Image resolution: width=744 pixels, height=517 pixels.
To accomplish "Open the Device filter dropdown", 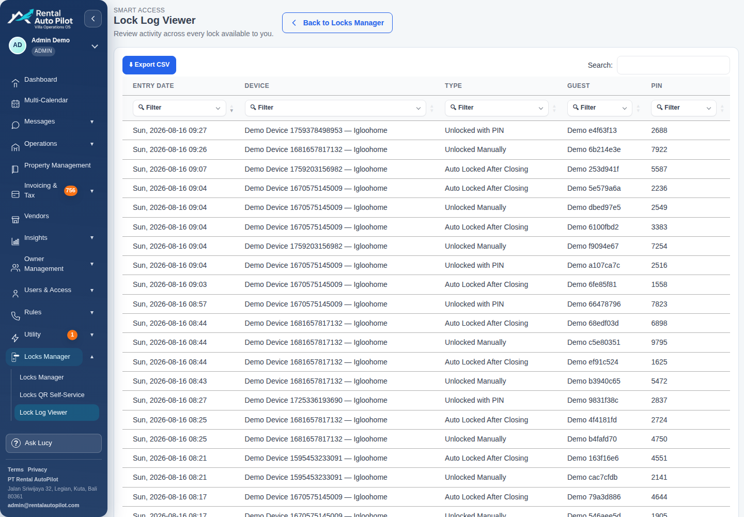I will click(x=335, y=108).
